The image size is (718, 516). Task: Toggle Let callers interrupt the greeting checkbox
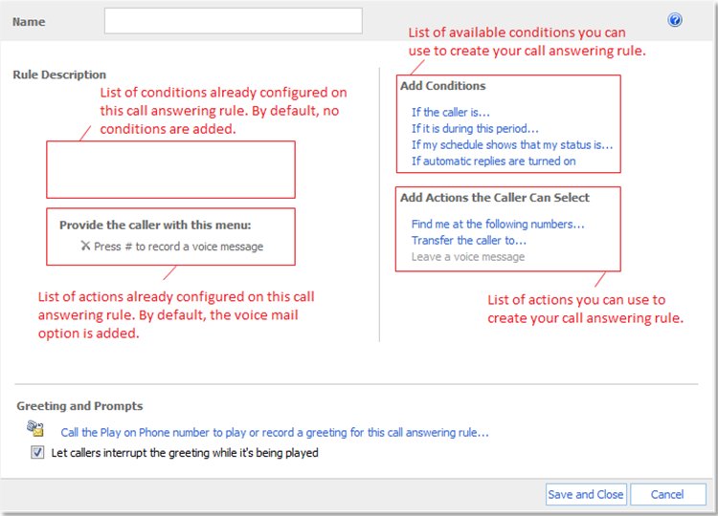37,453
